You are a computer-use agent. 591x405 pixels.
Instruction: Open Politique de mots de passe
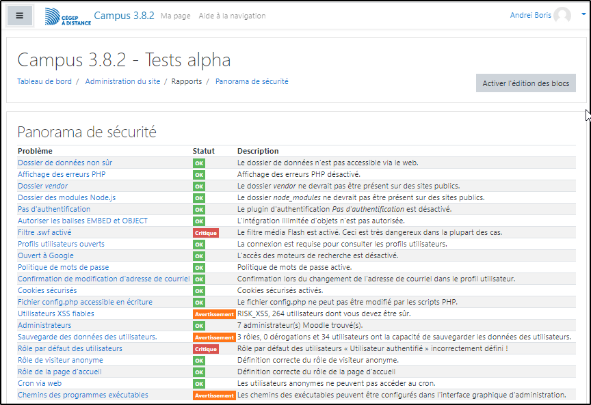pyautogui.click(x=63, y=267)
